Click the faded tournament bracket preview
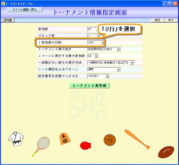Screen dimensions: 179x165 pyautogui.click(x=88, y=105)
